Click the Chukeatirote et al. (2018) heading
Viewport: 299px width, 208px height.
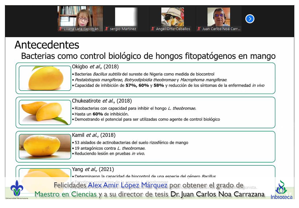pos(102,101)
